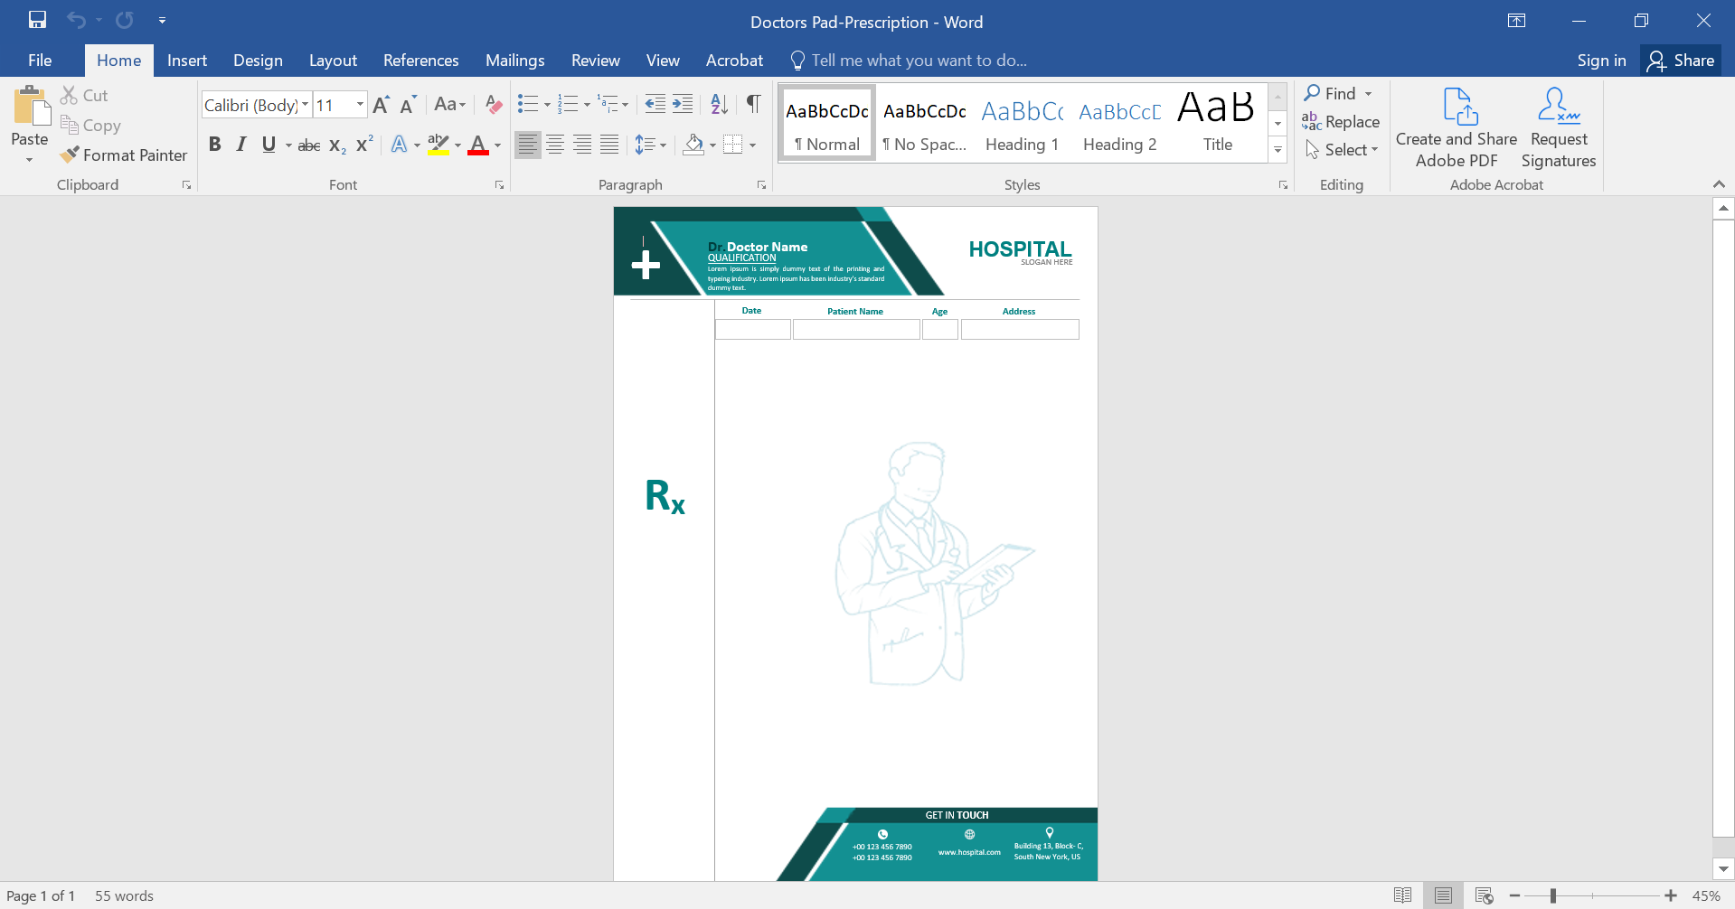Open the font size dropdown
The height and width of the screenshot is (909, 1735).
pos(359,104)
